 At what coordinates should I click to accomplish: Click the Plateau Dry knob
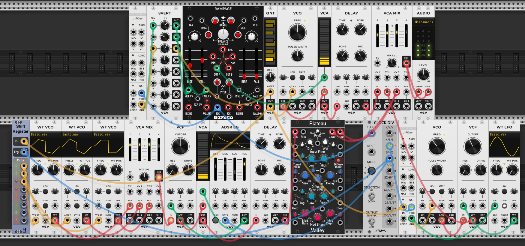tap(310, 142)
